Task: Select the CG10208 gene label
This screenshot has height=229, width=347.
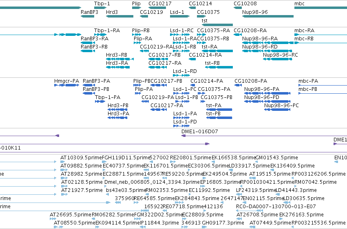Action: [x=245, y=4]
